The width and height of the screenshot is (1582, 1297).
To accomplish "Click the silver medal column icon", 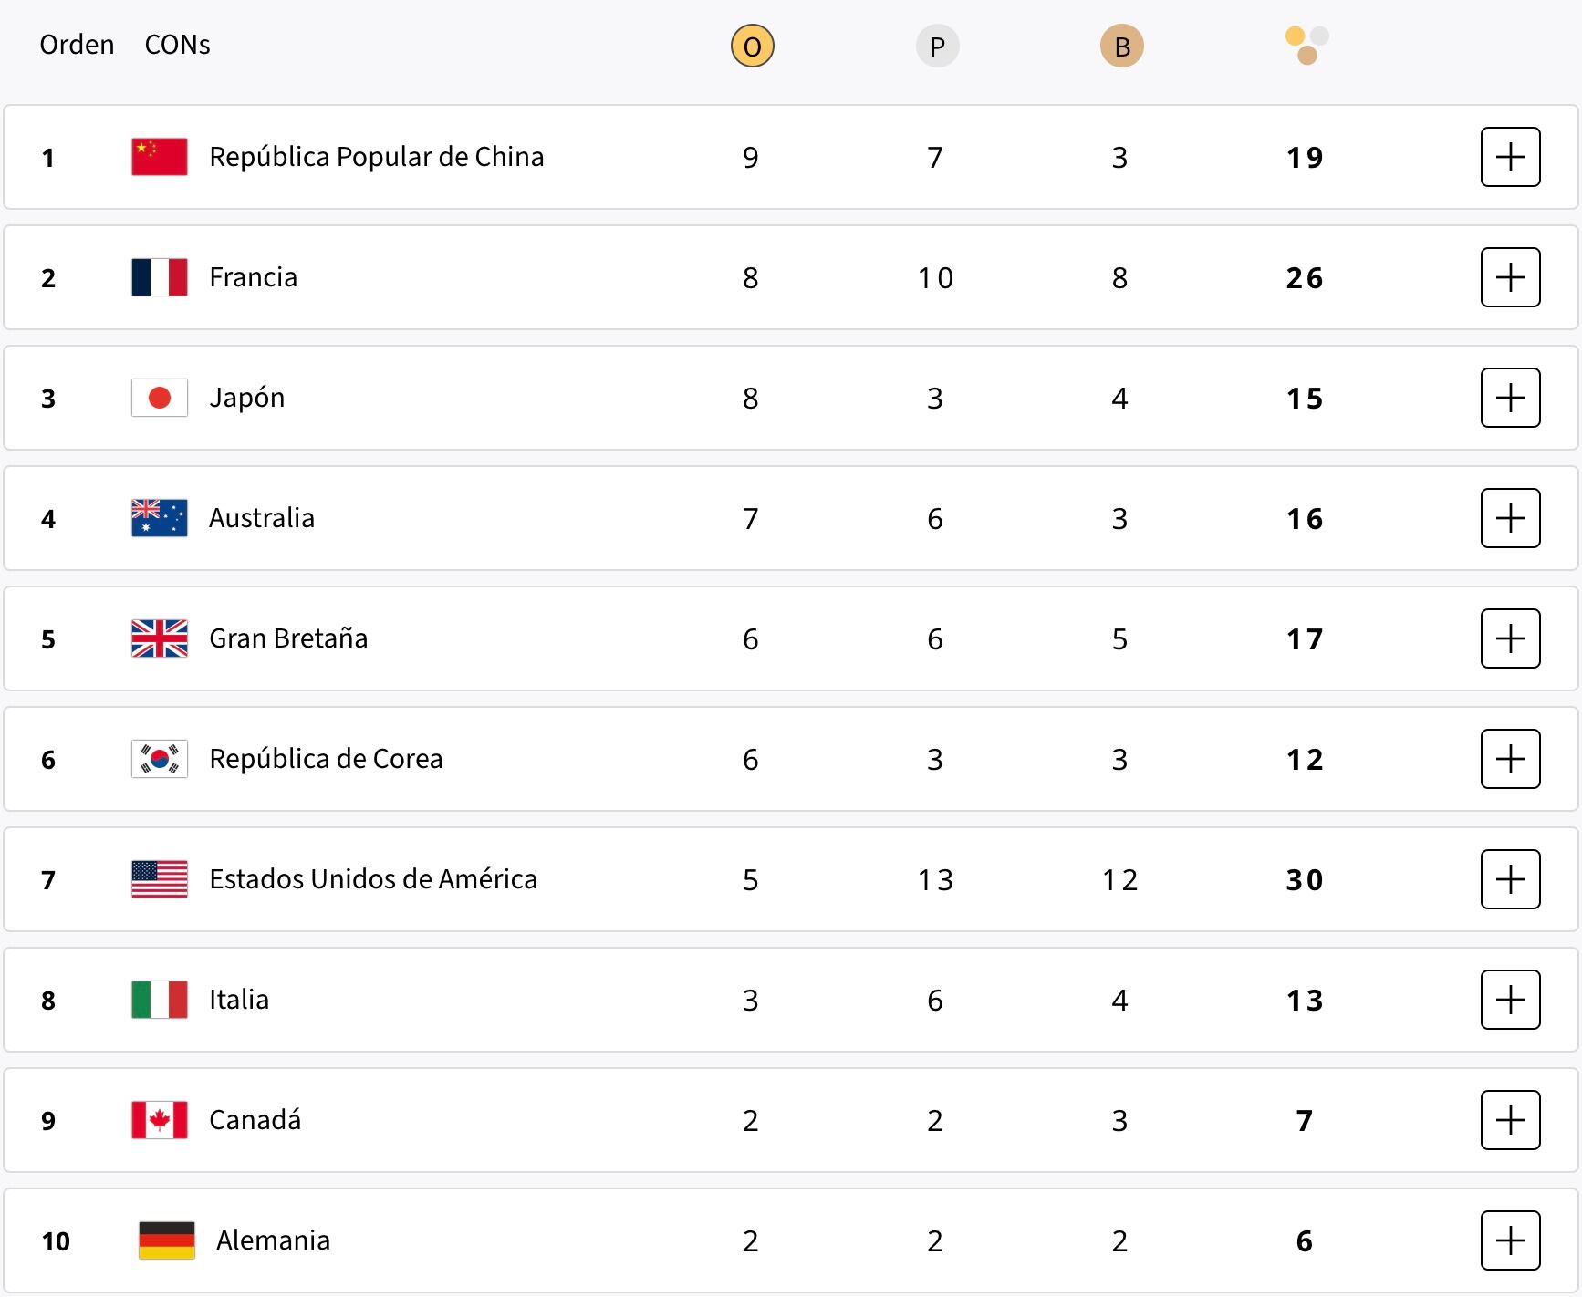I will pyautogui.click(x=937, y=47).
